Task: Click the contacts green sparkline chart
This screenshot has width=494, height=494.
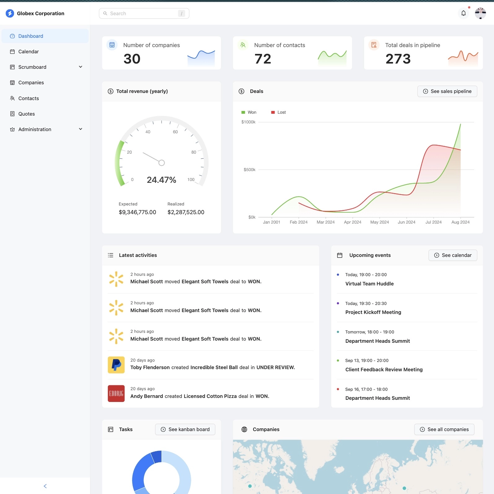Action: pos(332,58)
